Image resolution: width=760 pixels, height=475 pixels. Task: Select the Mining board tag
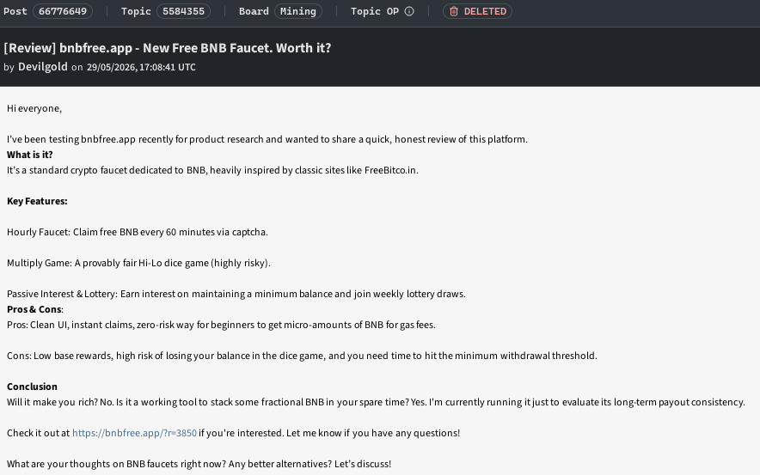298,11
